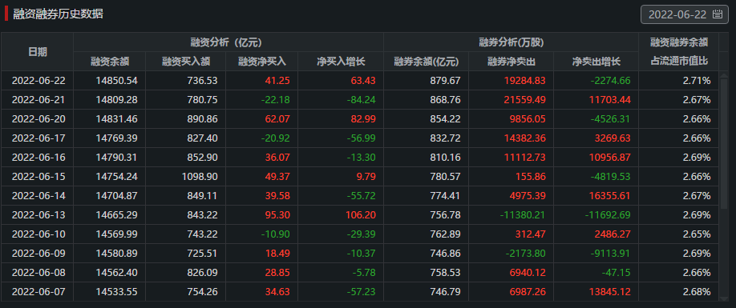The height and width of the screenshot is (308, 736).
Task: Click the 日期 column header
Action: pos(37,51)
